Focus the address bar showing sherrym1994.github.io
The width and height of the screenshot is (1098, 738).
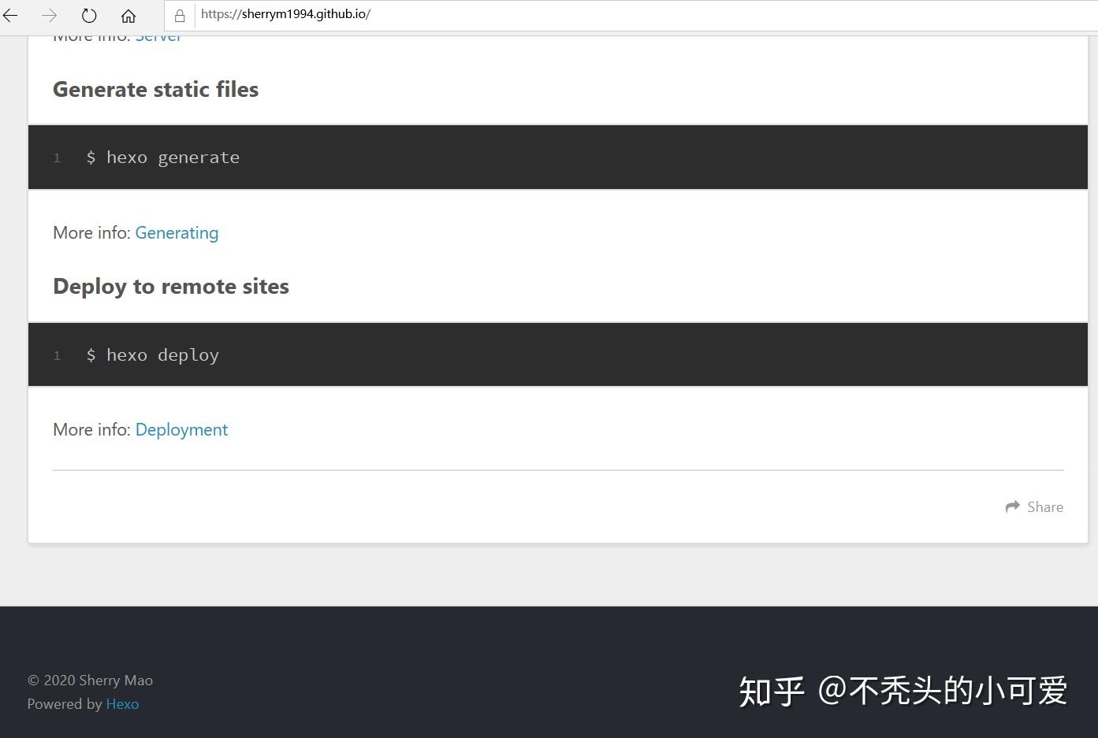[x=631, y=15]
